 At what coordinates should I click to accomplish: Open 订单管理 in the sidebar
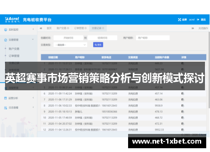pyautogui.click(x=14, y=56)
